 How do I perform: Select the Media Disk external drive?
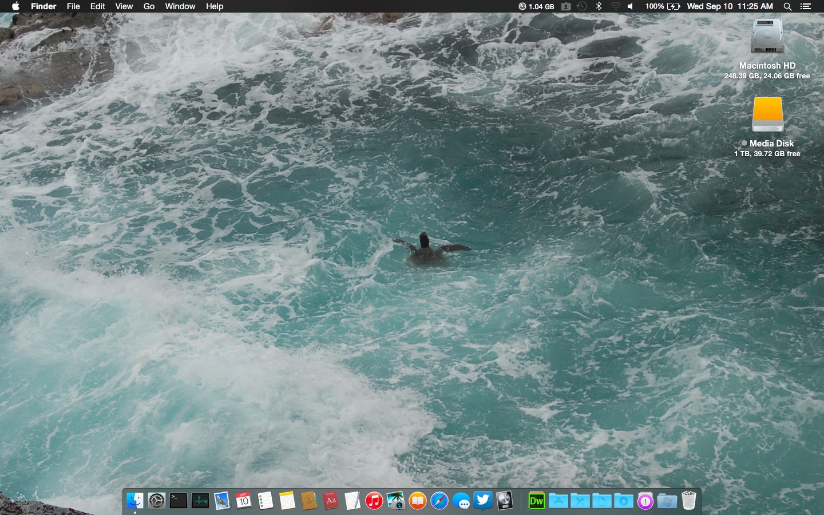tap(767, 115)
